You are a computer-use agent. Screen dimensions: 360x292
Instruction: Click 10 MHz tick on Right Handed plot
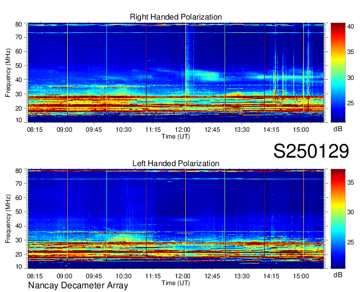click(x=19, y=120)
